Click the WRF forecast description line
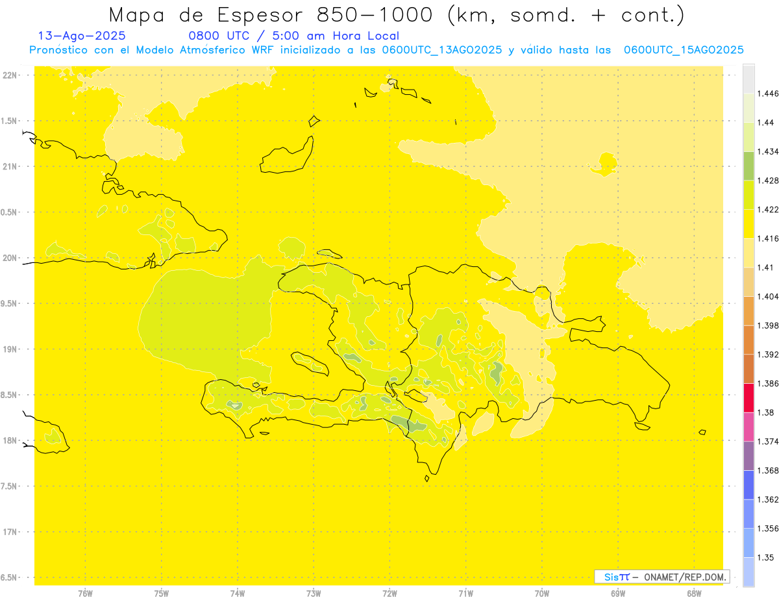This screenshot has width=779, height=602. click(386, 50)
